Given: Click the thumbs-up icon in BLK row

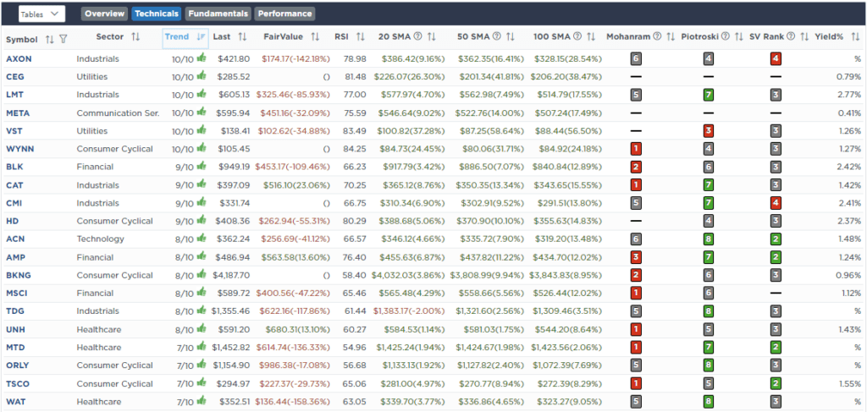Looking at the screenshot, I should coord(201,166).
